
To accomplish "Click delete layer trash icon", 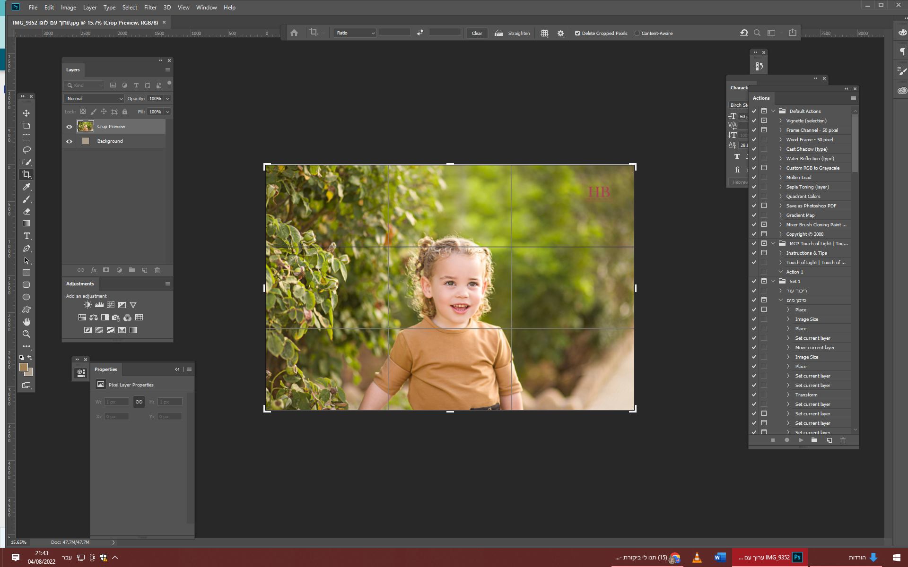I will (157, 270).
